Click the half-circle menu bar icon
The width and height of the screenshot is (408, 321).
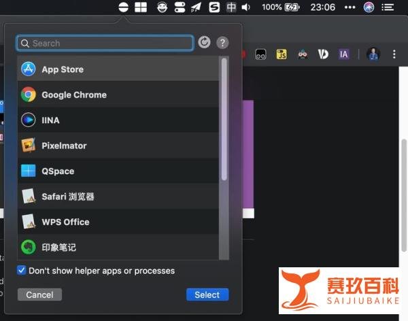coord(123,7)
